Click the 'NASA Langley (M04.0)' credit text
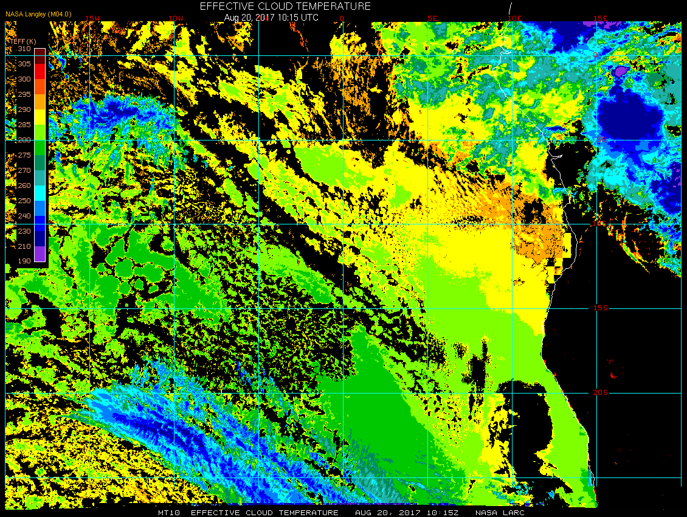The image size is (687, 517). tap(38, 14)
